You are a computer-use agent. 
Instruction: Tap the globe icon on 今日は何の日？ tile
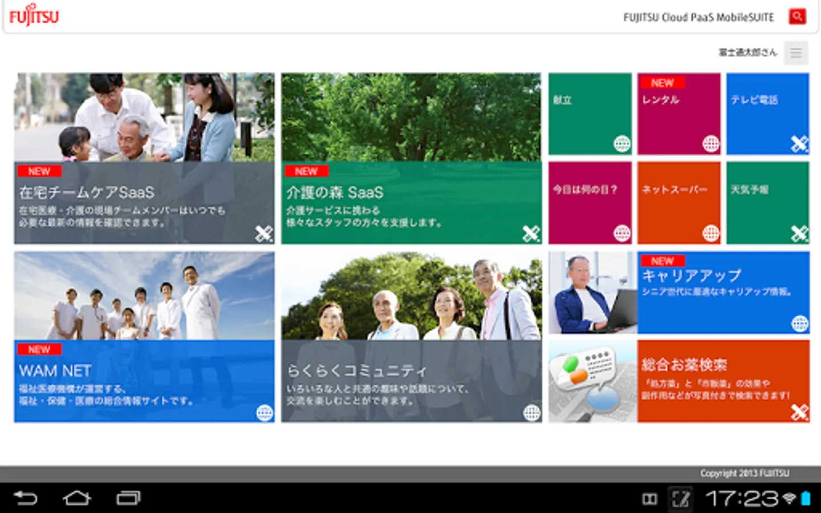[x=621, y=233]
